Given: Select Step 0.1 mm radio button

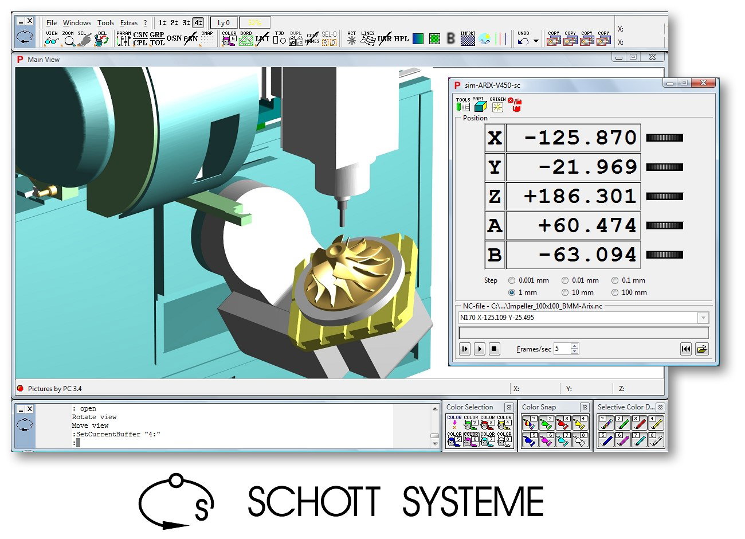Looking at the screenshot, I should click(x=615, y=280).
